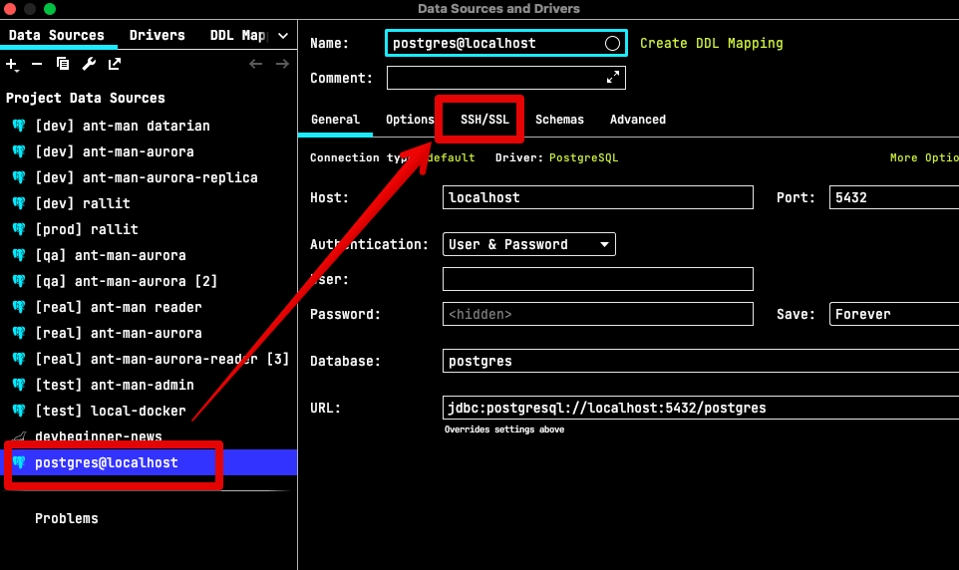Open the Advanced tab
Image resolution: width=959 pixels, height=570 pixels.
click(x=638, y=120)
